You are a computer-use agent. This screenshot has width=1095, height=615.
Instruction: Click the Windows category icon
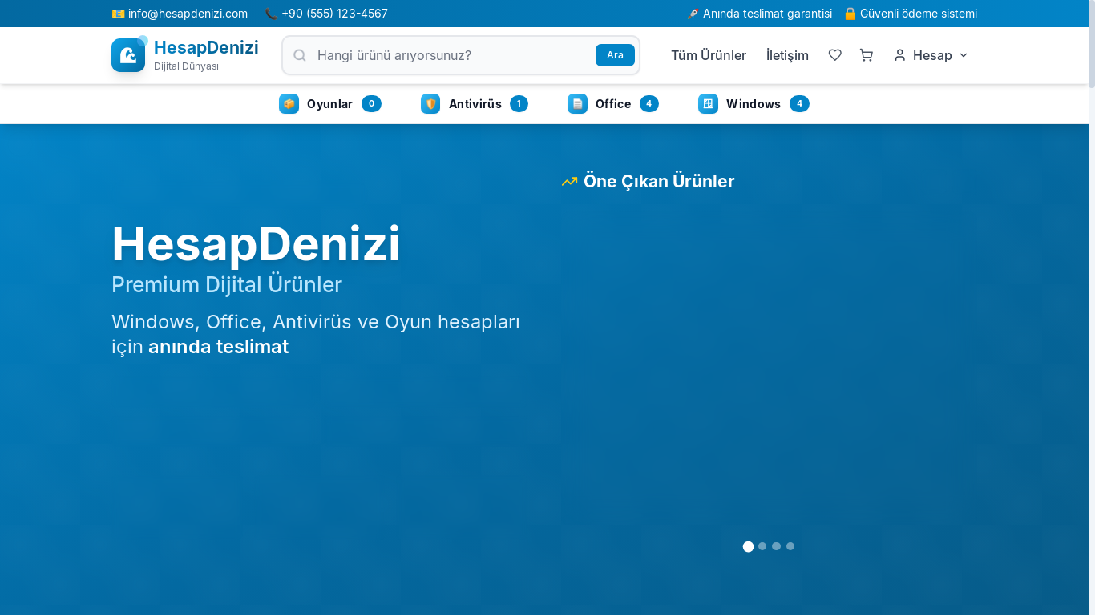(708, 103)
